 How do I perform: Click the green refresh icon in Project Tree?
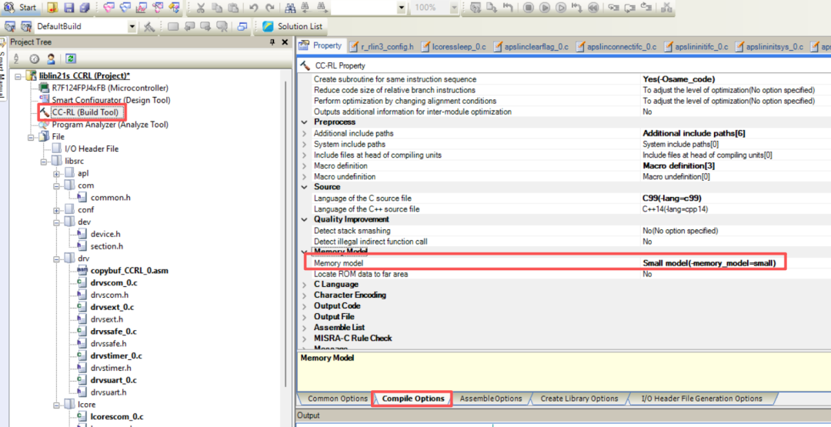71,58
